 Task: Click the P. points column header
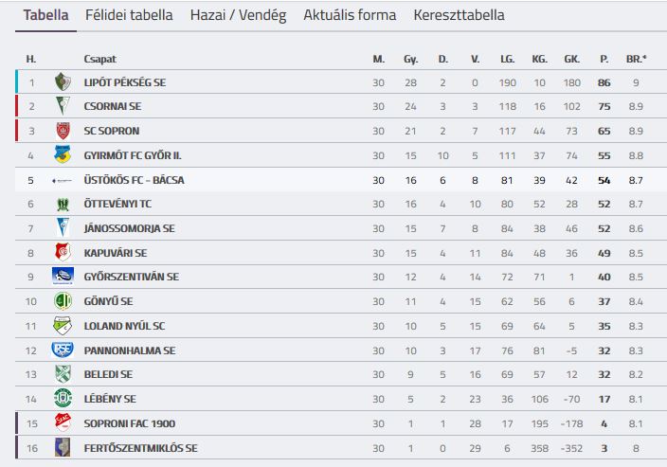pyautogui.click(x=604, y=59)
